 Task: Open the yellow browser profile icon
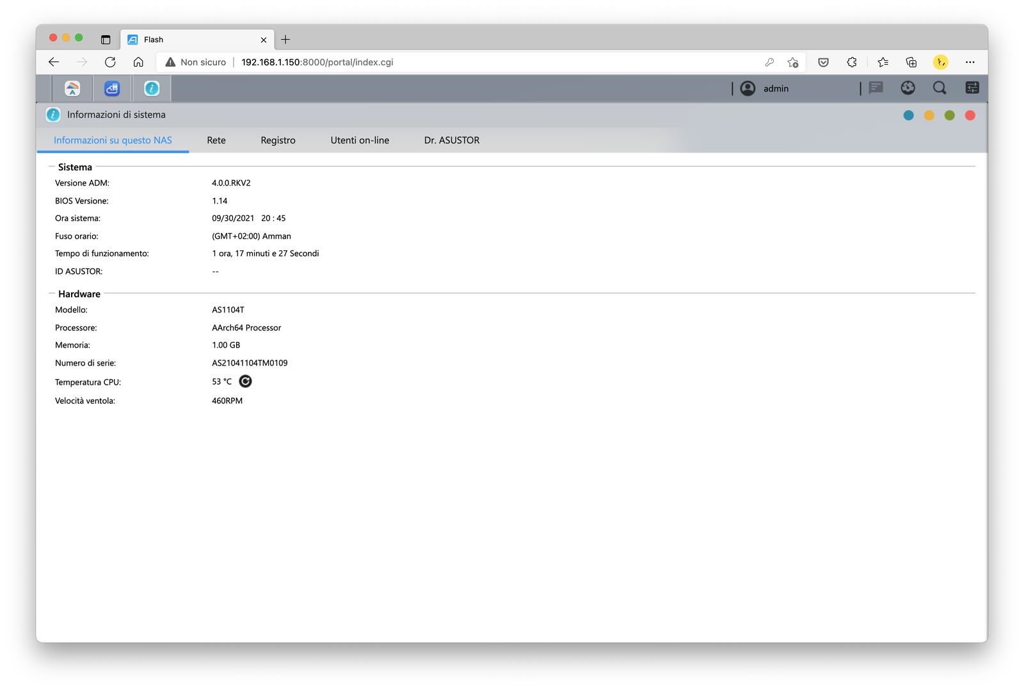click(x=940, y=62)
